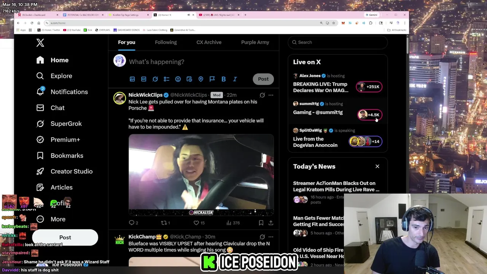This screenshot has height=274, width=487.
Task: Toggle italic formatting in composer
Action: (x=235, y=79)
